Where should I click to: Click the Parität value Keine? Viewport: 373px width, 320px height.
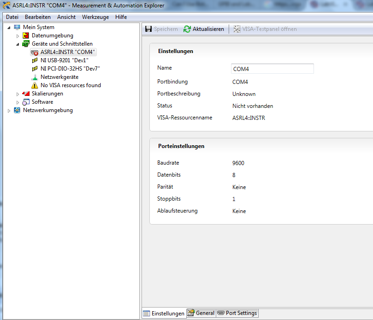[x=239, y=187]
